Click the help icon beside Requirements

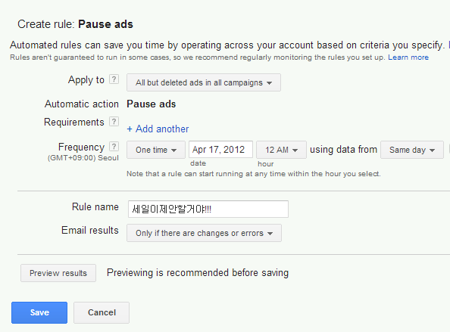[114, 122]
